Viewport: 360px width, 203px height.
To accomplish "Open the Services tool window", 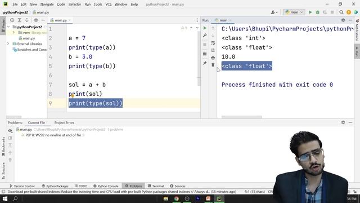I will click(x=178, y=186).
